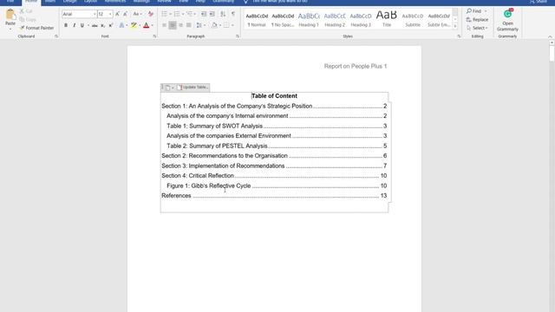Click Replace in Editing group
This screenshot has width=555, height=312.
pos(477,19)
